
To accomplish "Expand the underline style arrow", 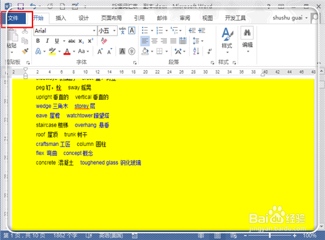I will [64, 41].
